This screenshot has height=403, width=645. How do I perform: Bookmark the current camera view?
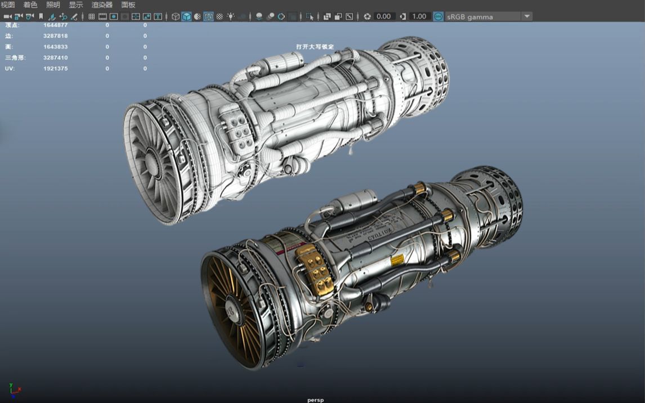tap(41, 16)
